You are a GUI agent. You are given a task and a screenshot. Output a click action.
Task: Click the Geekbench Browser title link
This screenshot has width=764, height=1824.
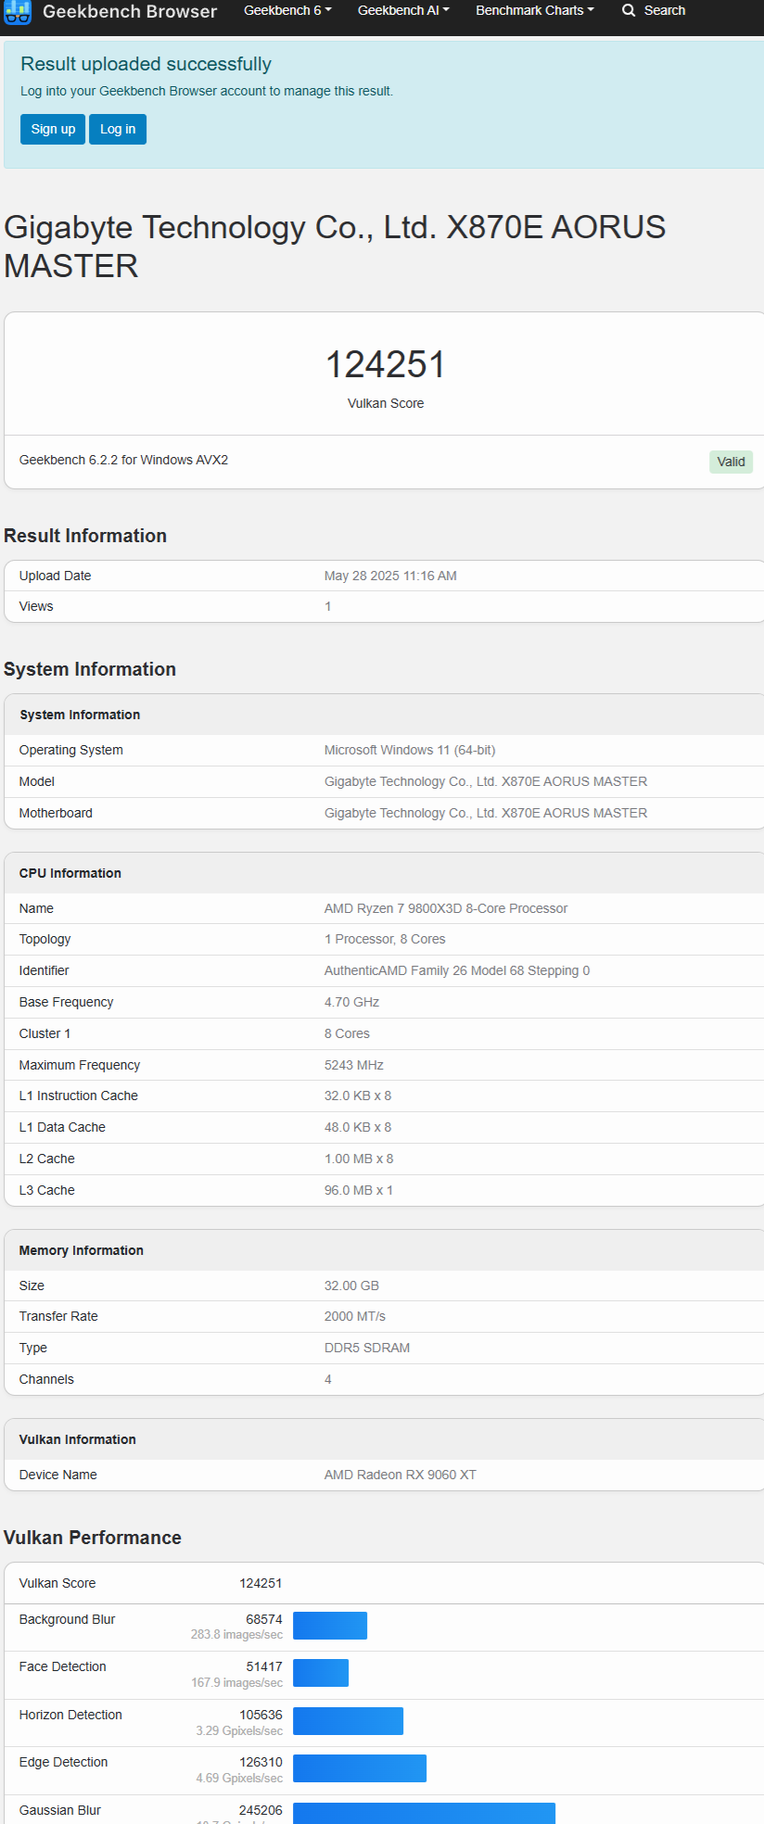click(130, 11)
